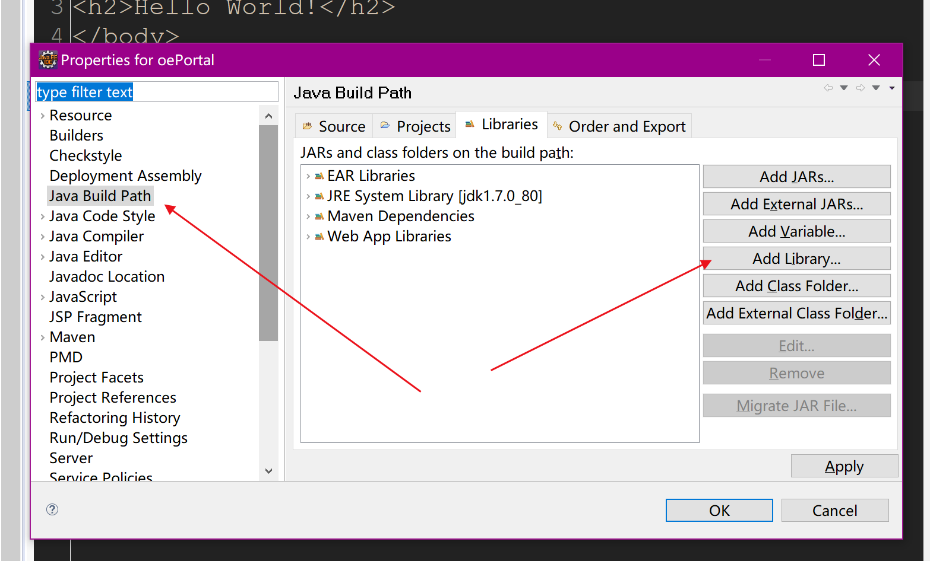Select Run/Debug Settings in the list
The width and height of the screenshot is (930, 561).
118,438
